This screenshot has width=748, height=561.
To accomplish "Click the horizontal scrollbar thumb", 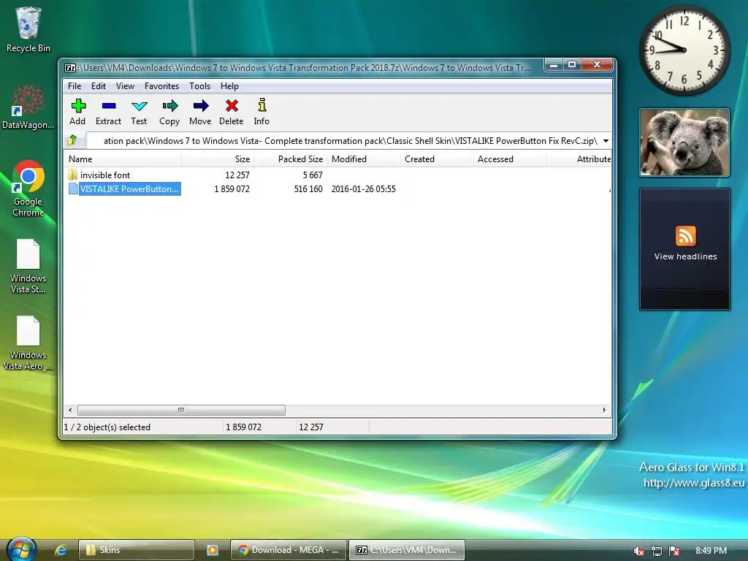I will pos(181,410).
